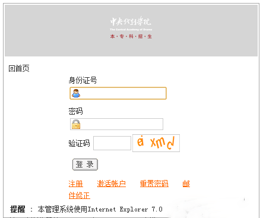263x218 pixels.
Task: Focus the 身份证号 input field
Action: (118, 93)
